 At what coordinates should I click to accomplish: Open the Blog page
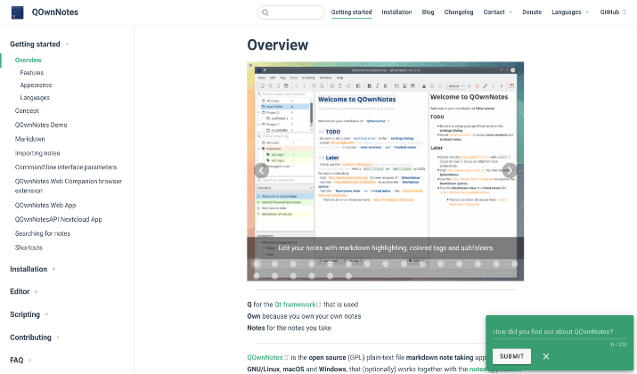pyautogui.click(x=428, y=12)
